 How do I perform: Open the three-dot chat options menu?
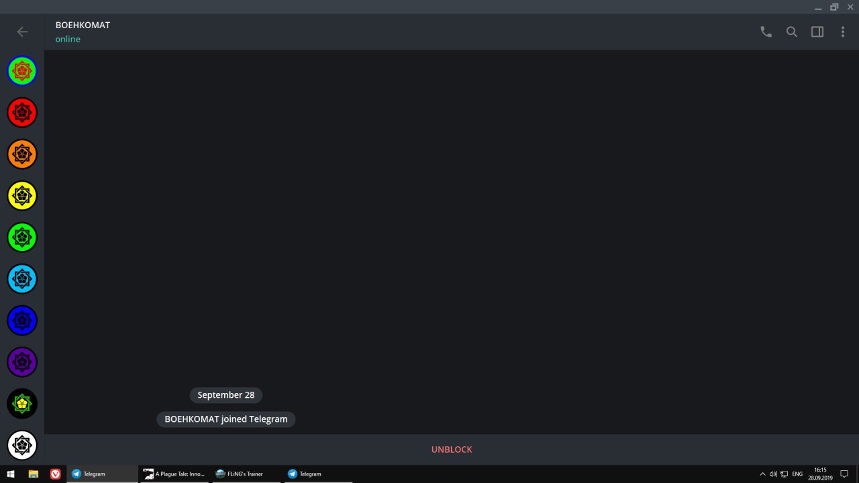(843, 32)
